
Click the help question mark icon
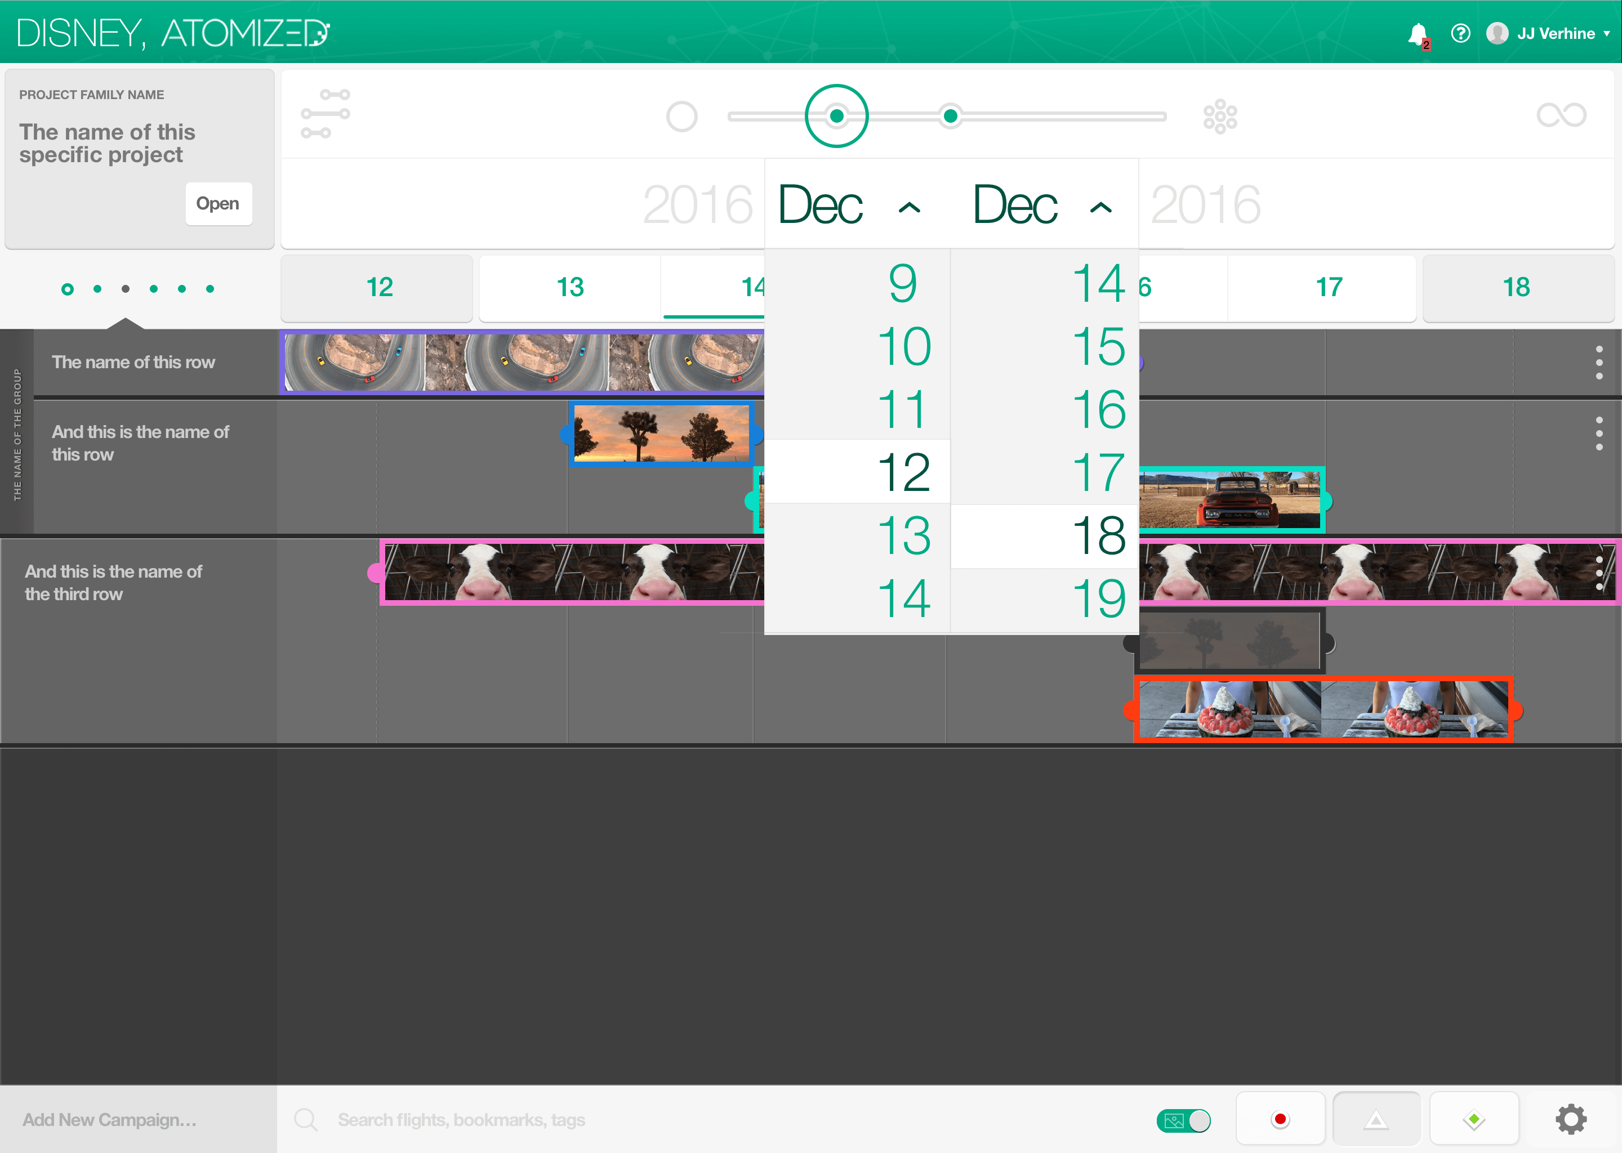pos(1460,33)
